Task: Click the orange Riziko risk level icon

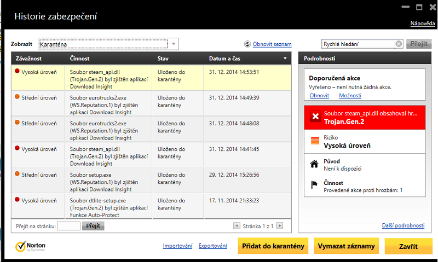Action: pyautogui.click(x=315, y=141)
